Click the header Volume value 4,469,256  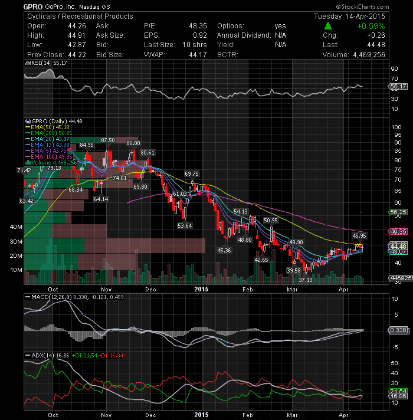(369, 55)
